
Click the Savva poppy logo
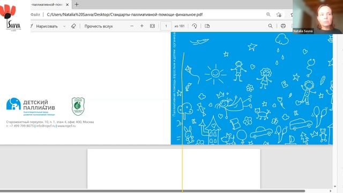coord(11,18)
